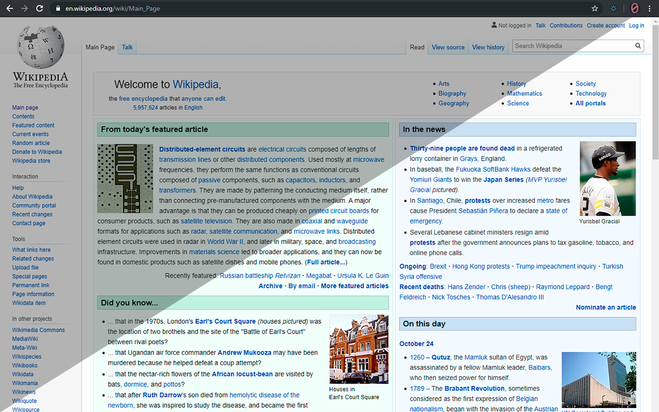Open the Brabant Revolution link

point(475,389)
